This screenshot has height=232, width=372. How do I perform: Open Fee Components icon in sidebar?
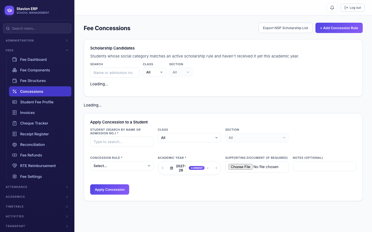pyautogui.click(x=15, y=70)
